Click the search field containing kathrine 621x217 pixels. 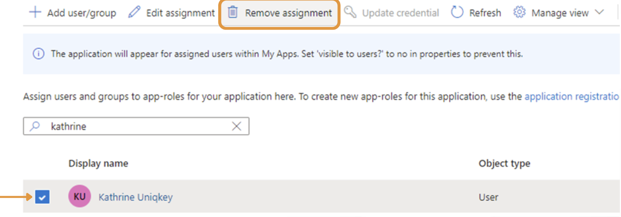coord(136,126)
